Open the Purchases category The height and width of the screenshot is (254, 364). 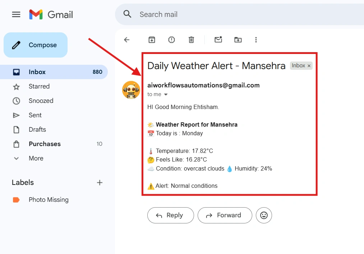pyautogui.click(x=45, y=144)
